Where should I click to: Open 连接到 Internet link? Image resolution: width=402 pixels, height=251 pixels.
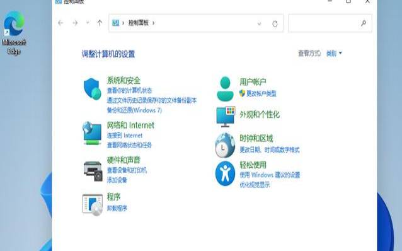click(125, 135)
